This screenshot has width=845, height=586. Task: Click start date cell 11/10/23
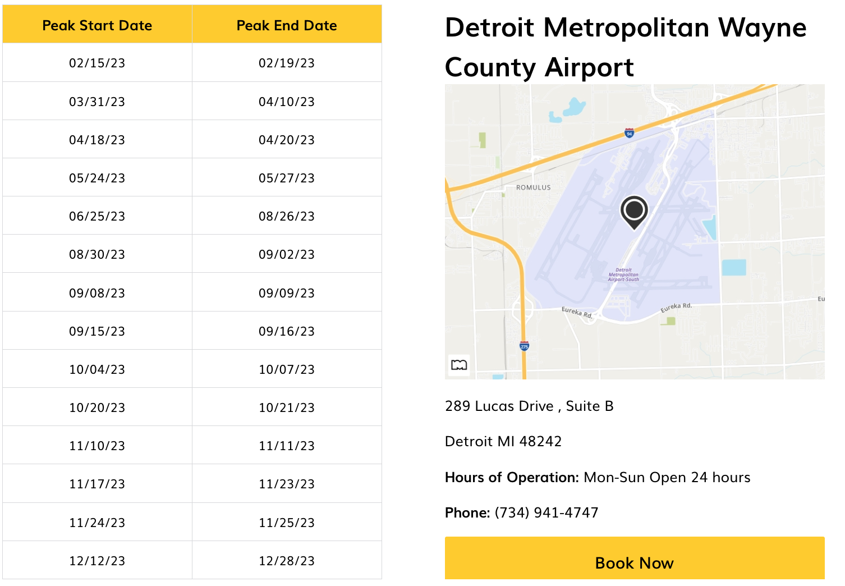(x=98, y=445)
